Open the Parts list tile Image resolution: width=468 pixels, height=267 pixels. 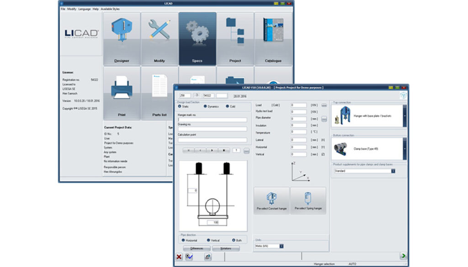tap(159, 93)
